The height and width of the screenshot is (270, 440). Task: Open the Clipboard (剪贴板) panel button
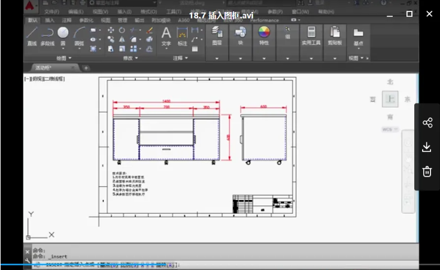[335, 35]
